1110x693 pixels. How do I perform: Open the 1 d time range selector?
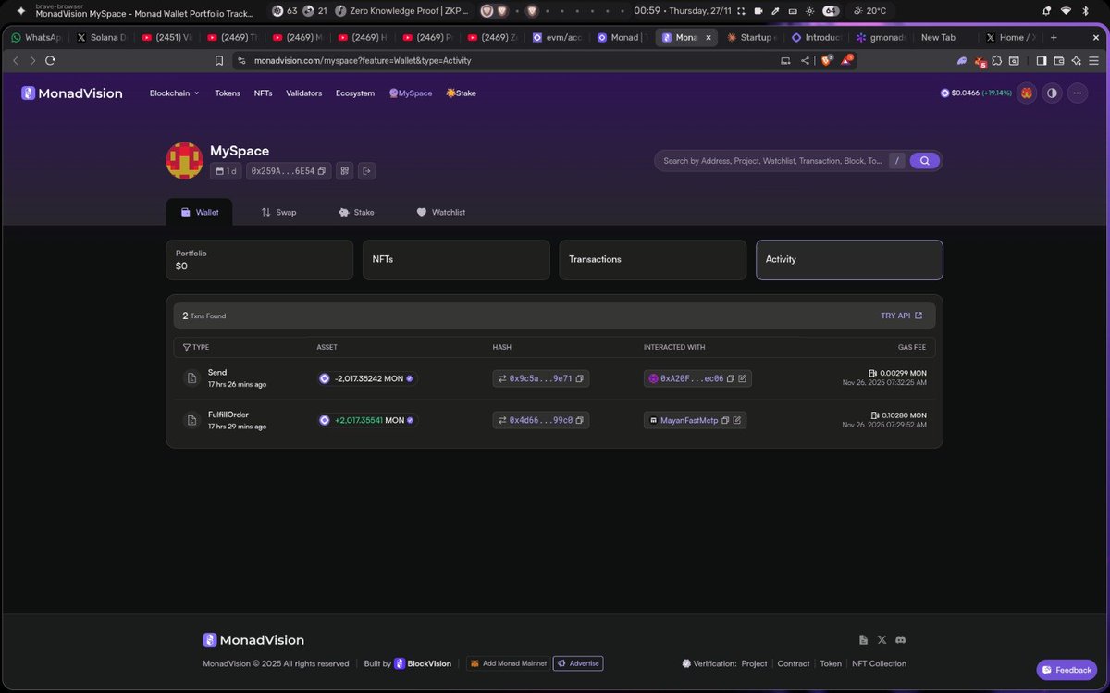[226, 171]
